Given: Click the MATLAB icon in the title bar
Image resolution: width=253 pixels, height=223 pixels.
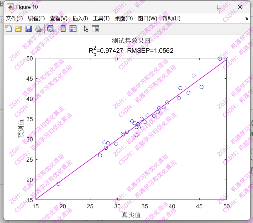Looking at the screenshot, I should [x=10, y=6].
